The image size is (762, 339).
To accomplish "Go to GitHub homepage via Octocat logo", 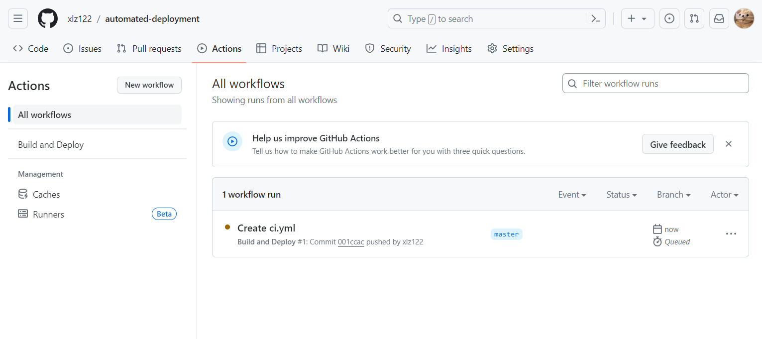I will (x=48, y=18).
